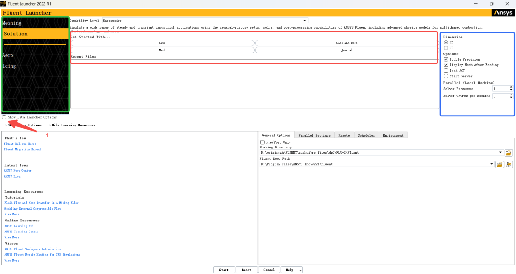Browse for Working Directory folder
The width and height of the screenshot is (516, 274).
tap(508, 153)
